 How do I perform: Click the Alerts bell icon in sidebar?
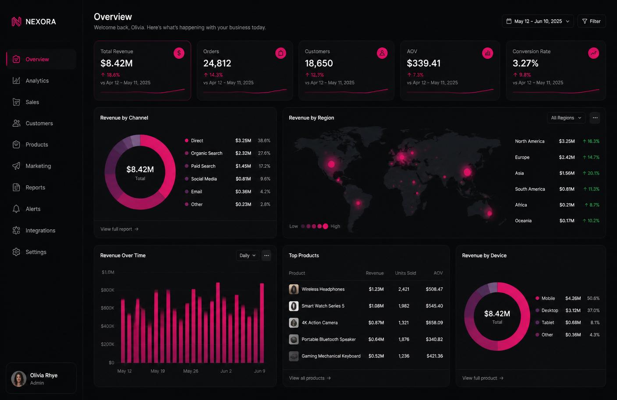16,209
